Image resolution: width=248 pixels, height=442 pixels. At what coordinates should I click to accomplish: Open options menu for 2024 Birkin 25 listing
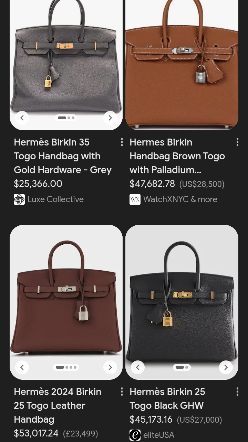[x=122, y=392]
